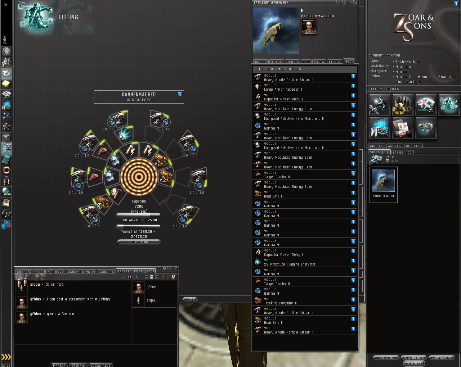Open the yellow notepad icon in sidebar

pyautogui.click(x=6, y=84)
